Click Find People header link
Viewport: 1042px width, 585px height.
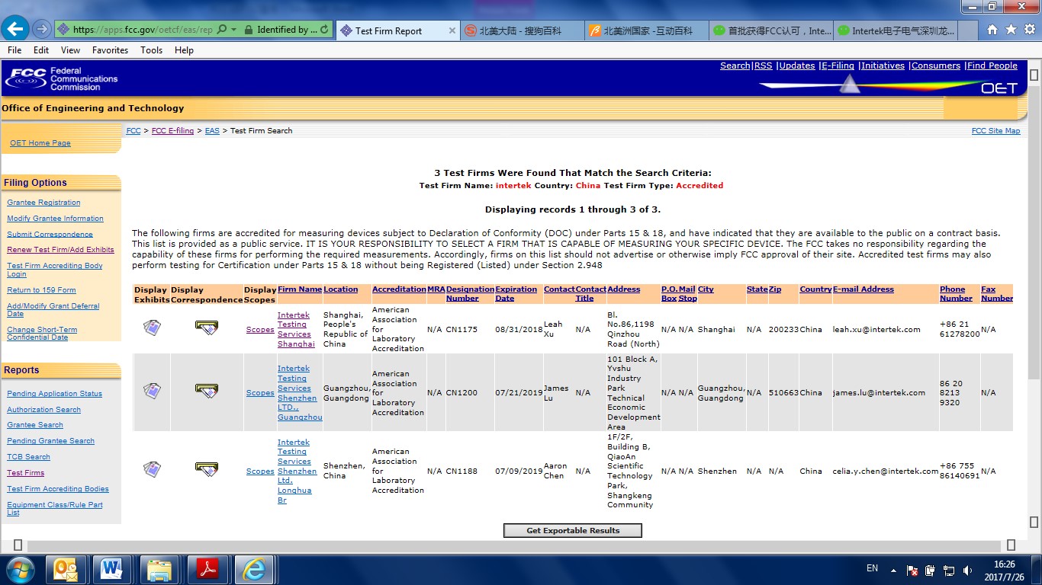(992, 66)
